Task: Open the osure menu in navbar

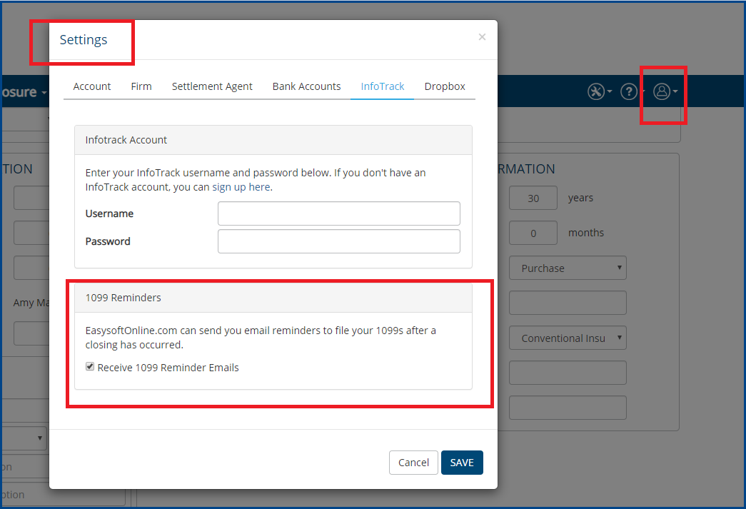Action: point(24,92)
